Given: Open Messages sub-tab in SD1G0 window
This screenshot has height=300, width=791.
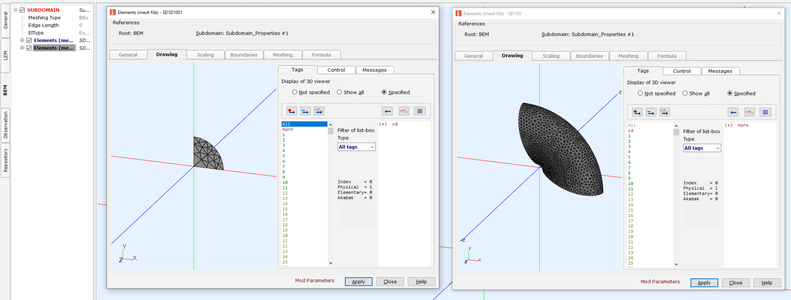Looking at the screenshot, I should click(x=720, y=71).
